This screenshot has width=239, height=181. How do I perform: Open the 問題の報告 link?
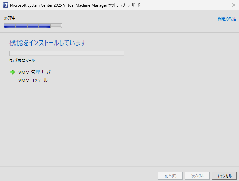tap(227, 19)
